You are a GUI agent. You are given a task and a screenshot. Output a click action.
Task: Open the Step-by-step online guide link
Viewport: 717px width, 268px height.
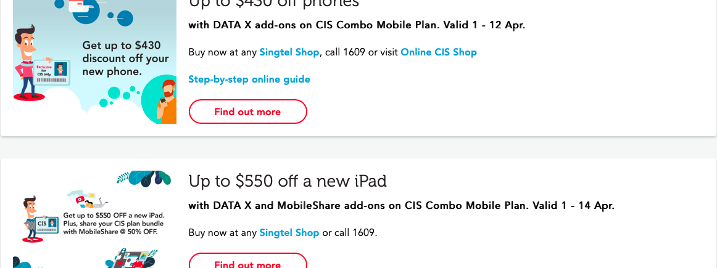249,79
